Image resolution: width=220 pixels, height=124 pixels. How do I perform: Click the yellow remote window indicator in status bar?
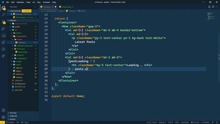(x=2, y=123)
